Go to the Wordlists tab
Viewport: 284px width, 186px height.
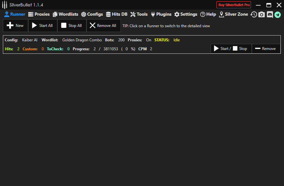pos(65,14)
